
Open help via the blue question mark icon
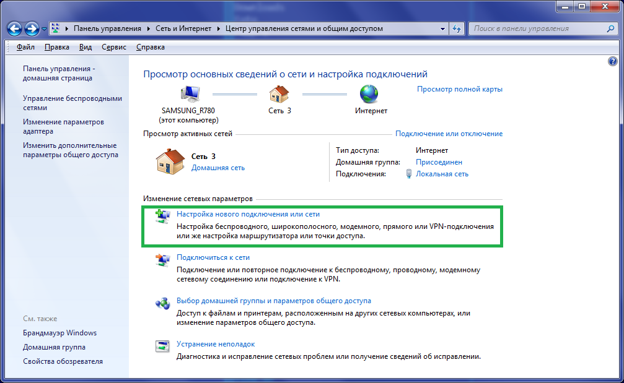(612, 61)
